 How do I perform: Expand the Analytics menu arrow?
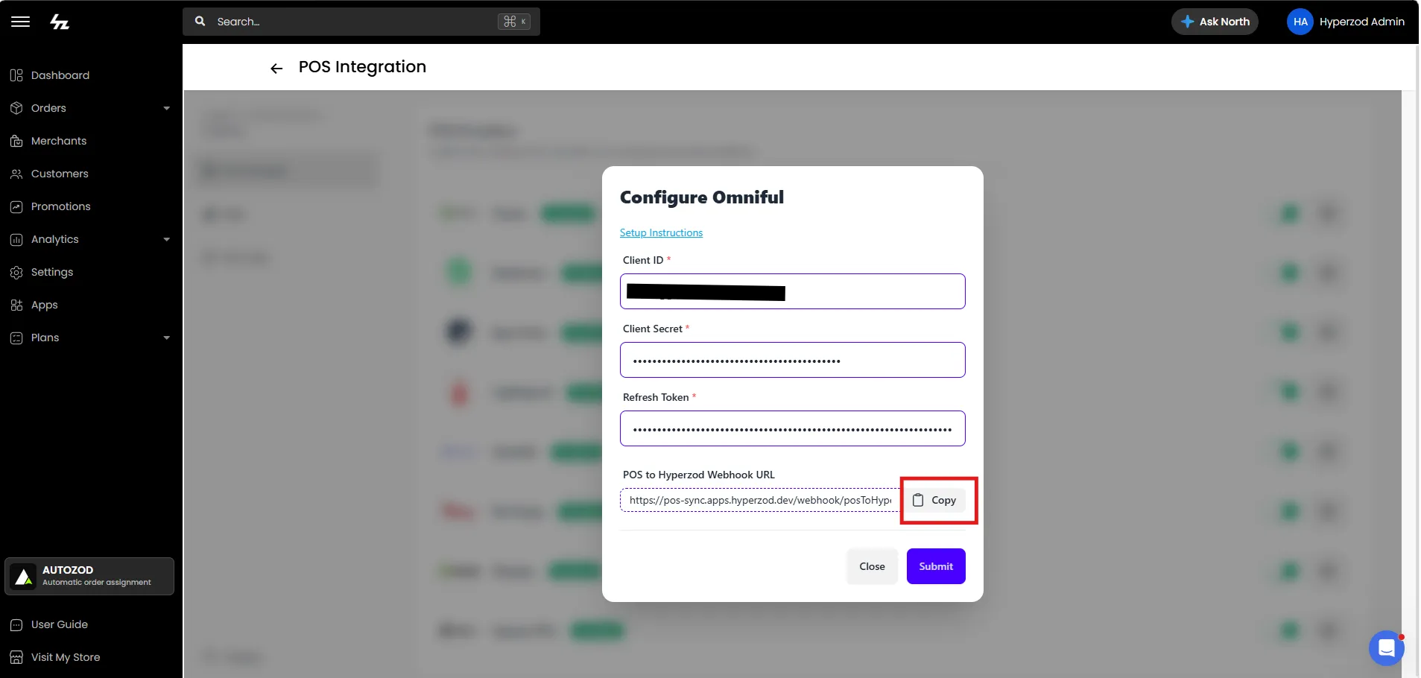coord(166,239)
